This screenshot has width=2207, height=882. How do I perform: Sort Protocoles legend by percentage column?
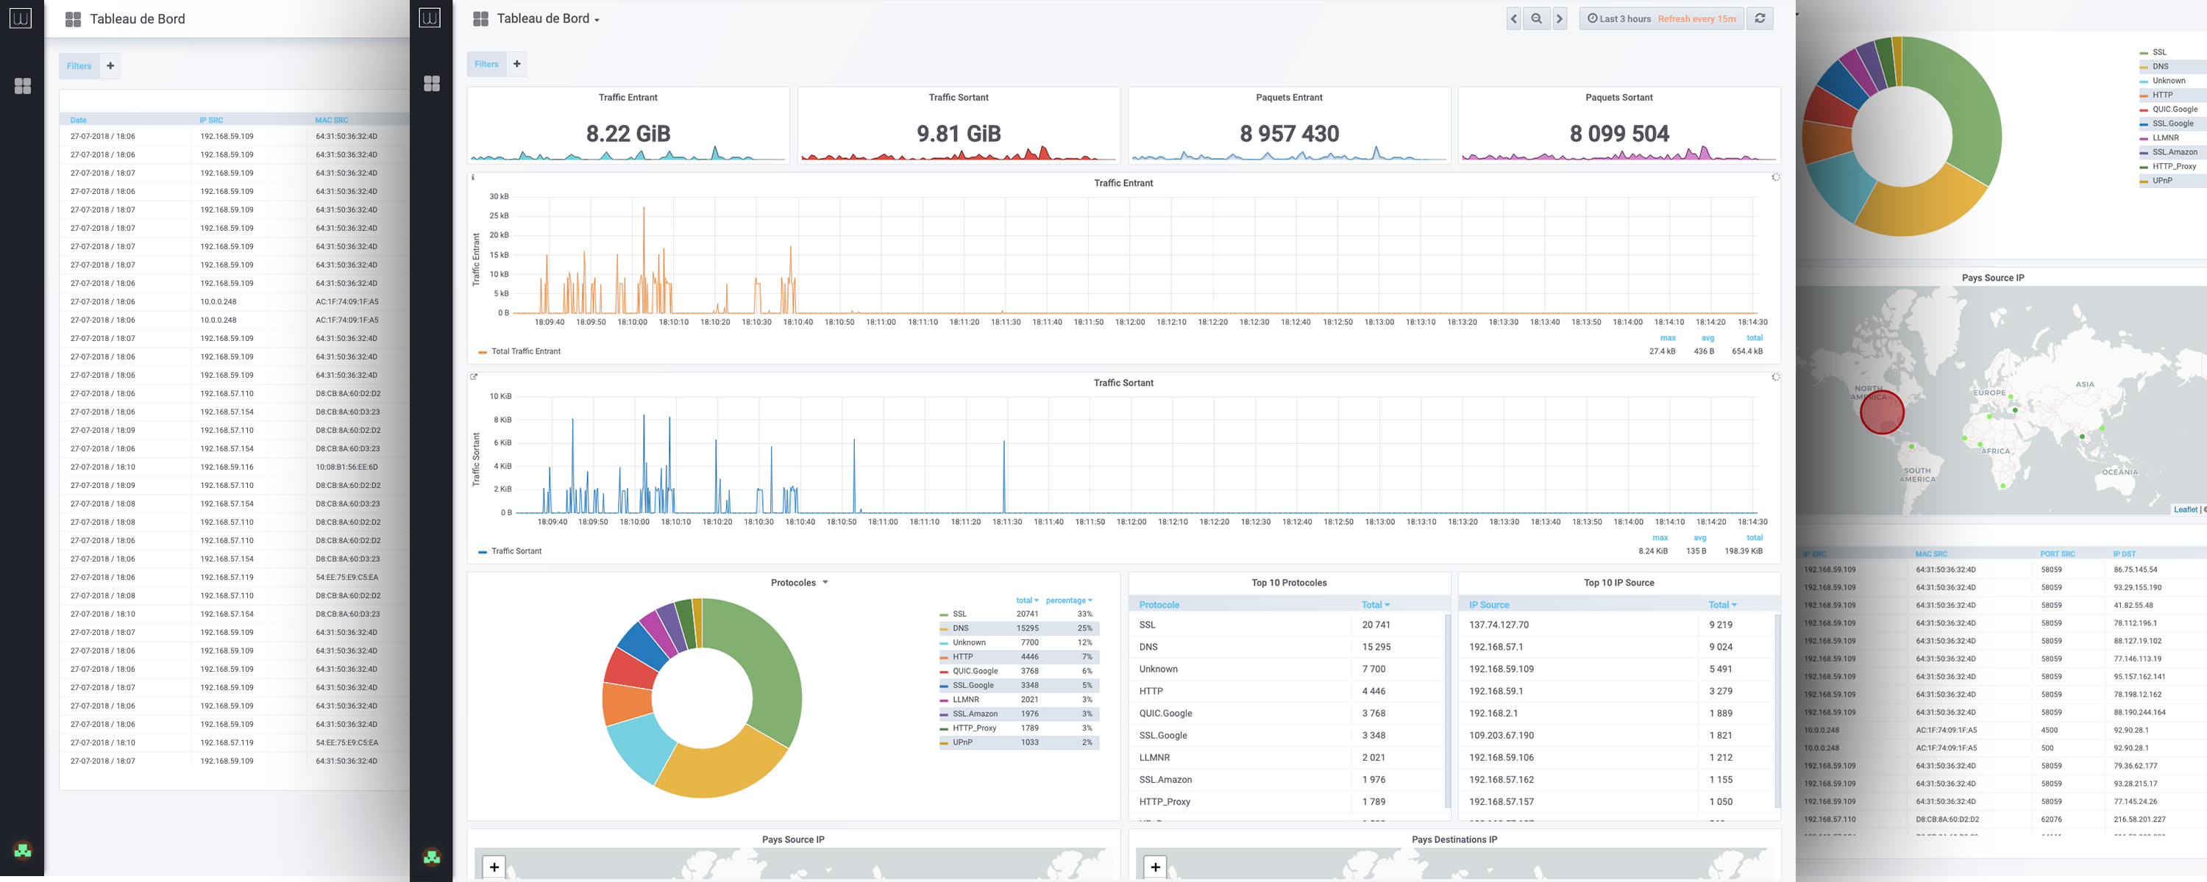click(1068, 600)
